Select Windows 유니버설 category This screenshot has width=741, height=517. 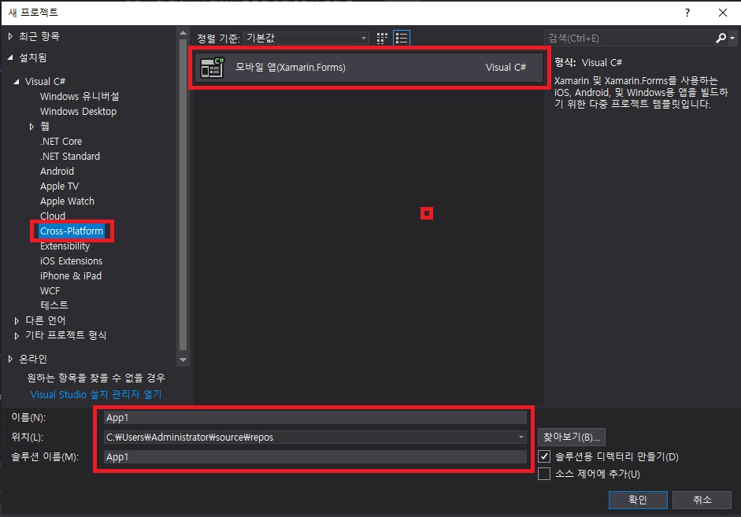click(80, 96)
